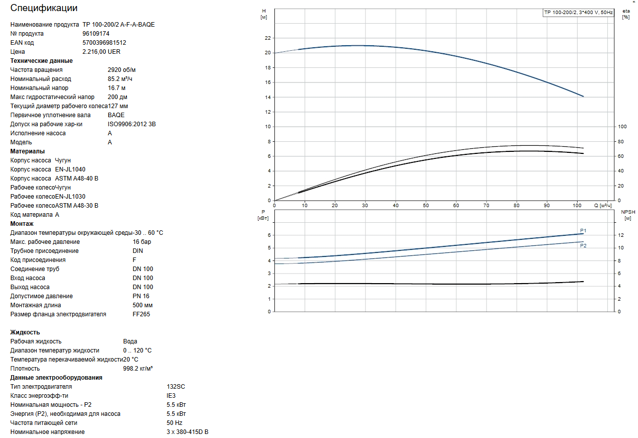Screen dimensions: 638x438
Task: Click the "Жидкость" section heading
Action: click(25, 332)
